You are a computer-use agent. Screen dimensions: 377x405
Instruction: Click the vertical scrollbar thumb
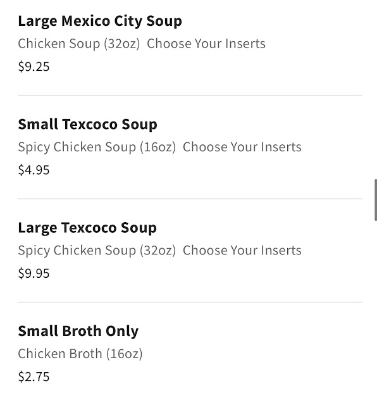[x=376, y=200]
